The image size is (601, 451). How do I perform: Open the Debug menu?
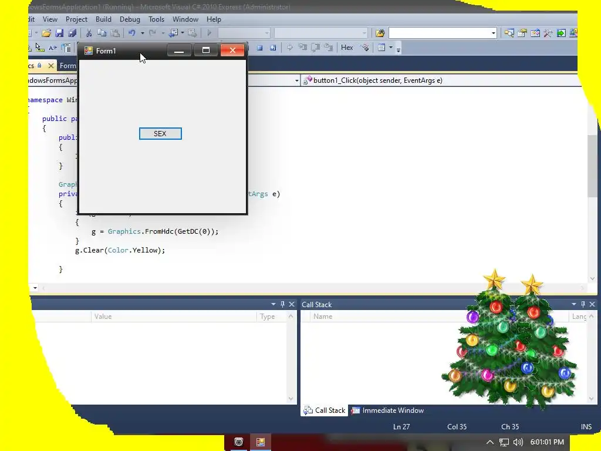(130, 19)
